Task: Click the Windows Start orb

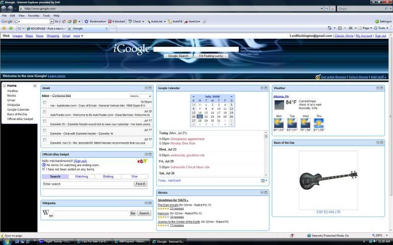Action: coord(6,241)
